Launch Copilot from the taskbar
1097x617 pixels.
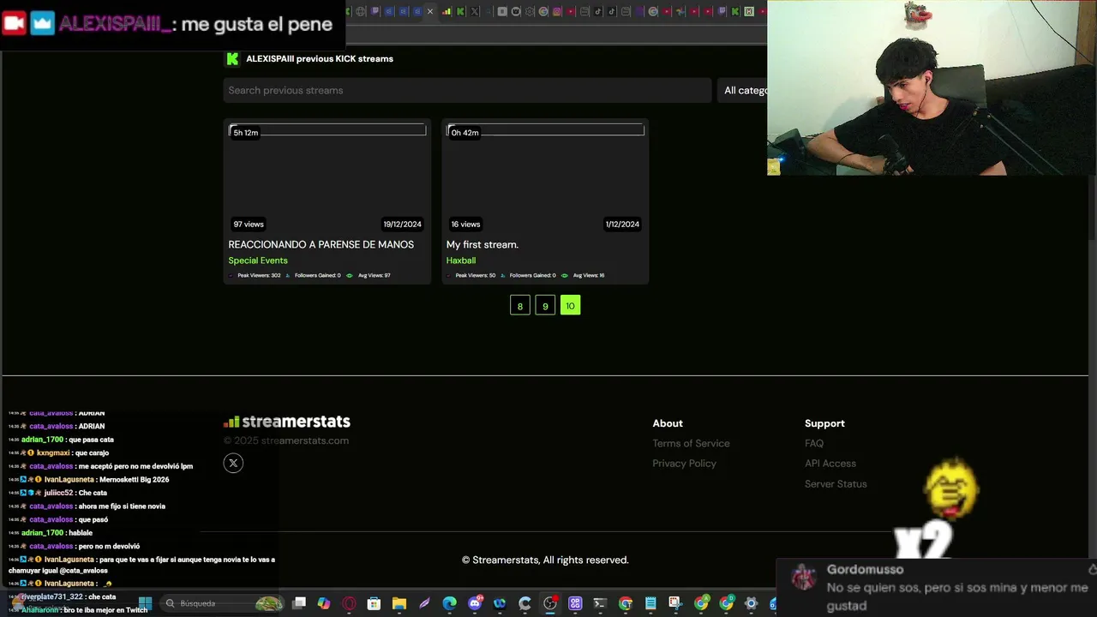pyautogui.click(x=324, y=603)
